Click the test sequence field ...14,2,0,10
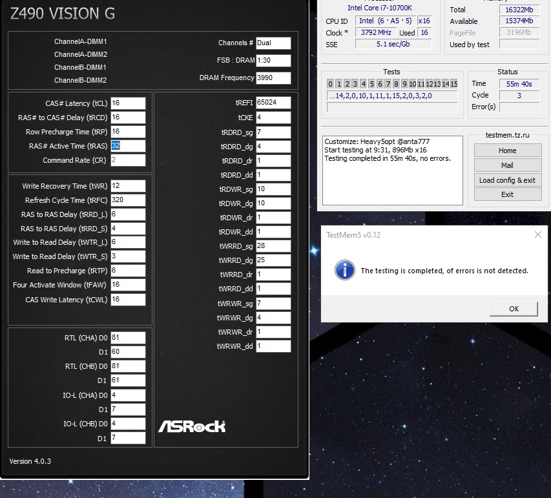This screenshot has height=498, width=551. point(392,96)
